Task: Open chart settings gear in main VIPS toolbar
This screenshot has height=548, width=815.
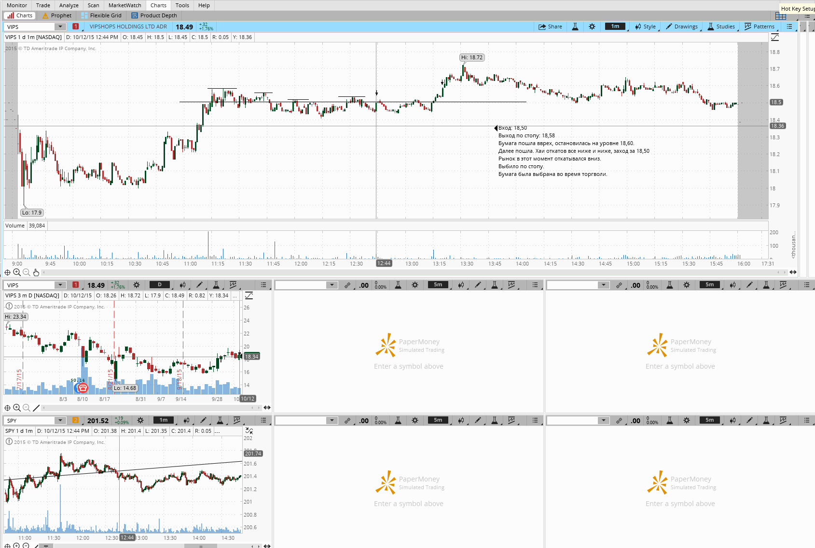Action: [592, 27]
